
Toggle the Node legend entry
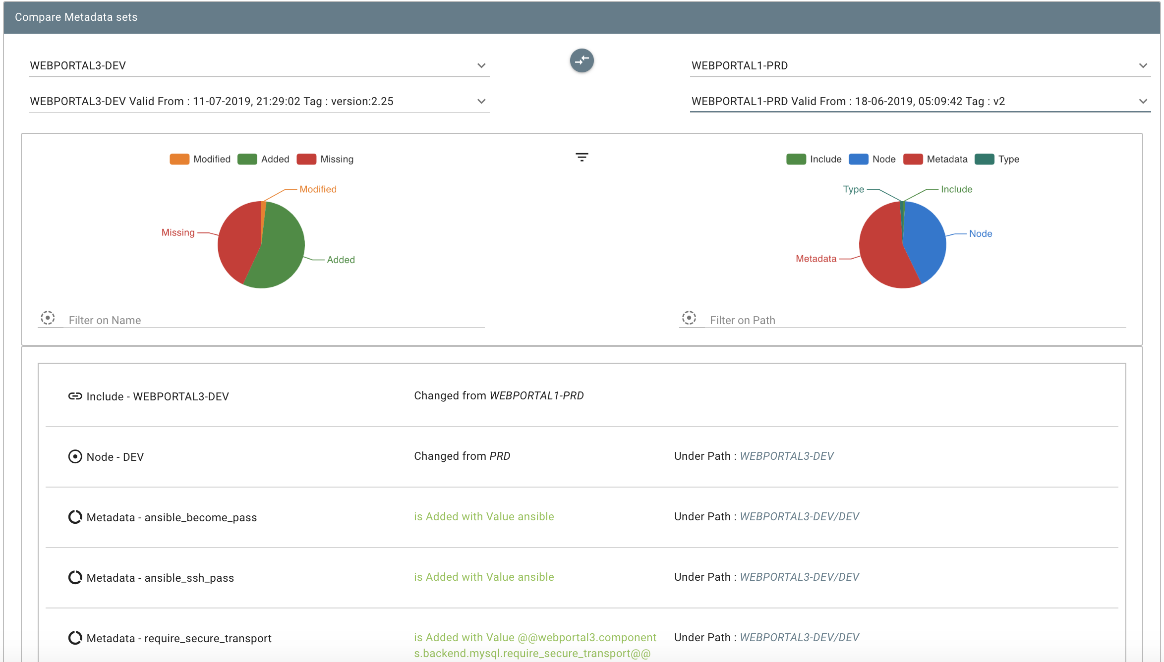(883, 159)
